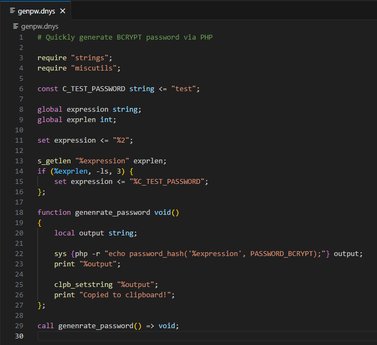Click the 'if' keyword on line 14

click(41, 171)
